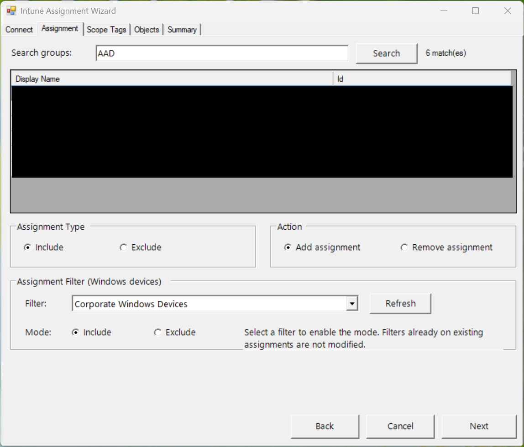View the Summary tab
The height and width of the screenshot is (447, 524).
[182, 29]
